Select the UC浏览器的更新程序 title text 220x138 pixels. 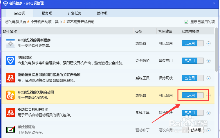(x=34, y=40)
